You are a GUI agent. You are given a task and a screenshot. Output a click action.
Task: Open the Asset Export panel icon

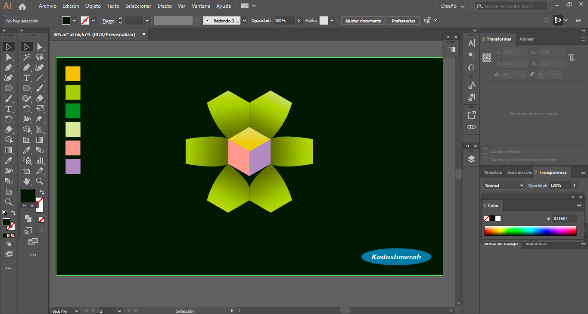(x=471, y=115)
